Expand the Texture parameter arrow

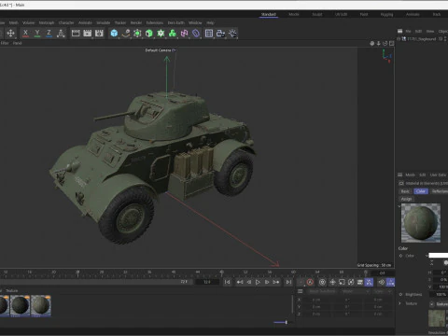point(400,303)
